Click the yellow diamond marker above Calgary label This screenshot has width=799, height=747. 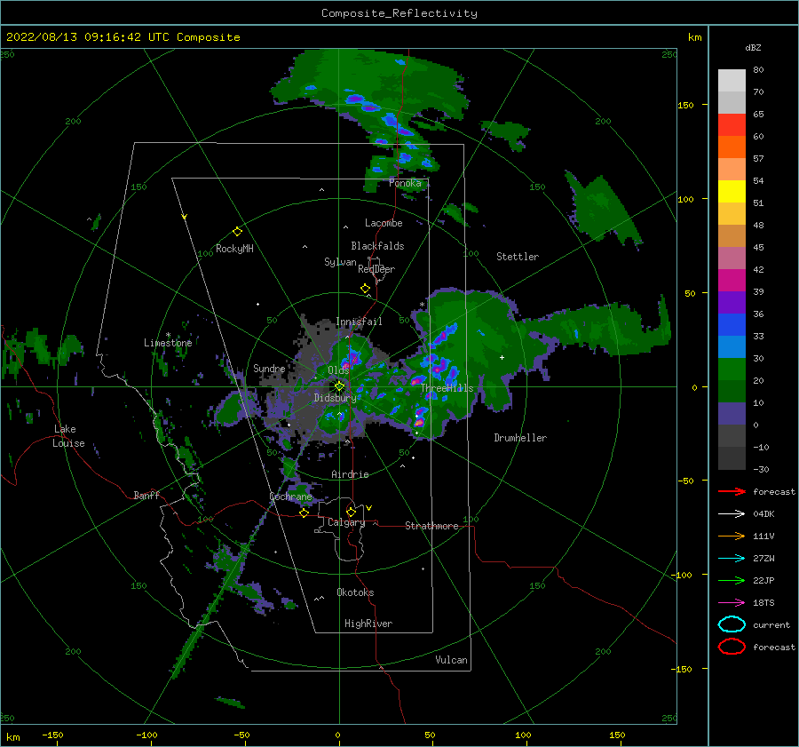351,512
